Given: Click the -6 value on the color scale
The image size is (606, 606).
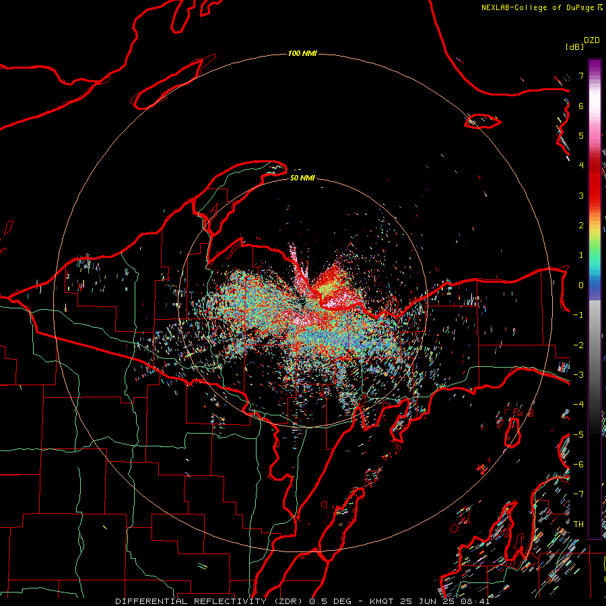Looking at the screenshot, I should click(578, 465).
